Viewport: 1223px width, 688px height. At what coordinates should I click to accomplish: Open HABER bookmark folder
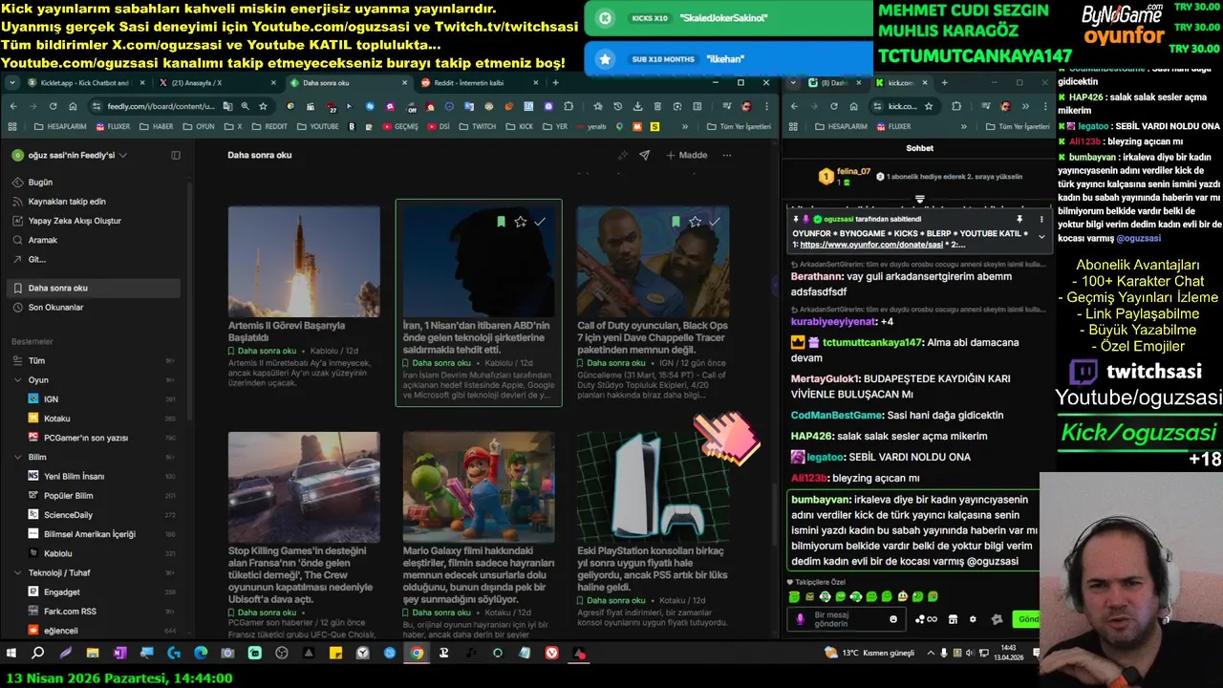click(x=158, y=126)
